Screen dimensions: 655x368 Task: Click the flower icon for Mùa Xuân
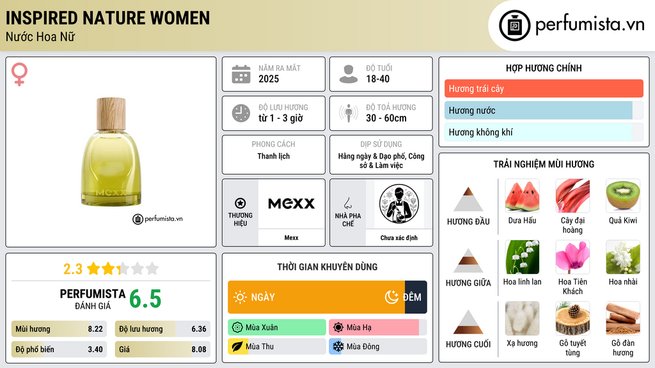[x=237, y=328]
